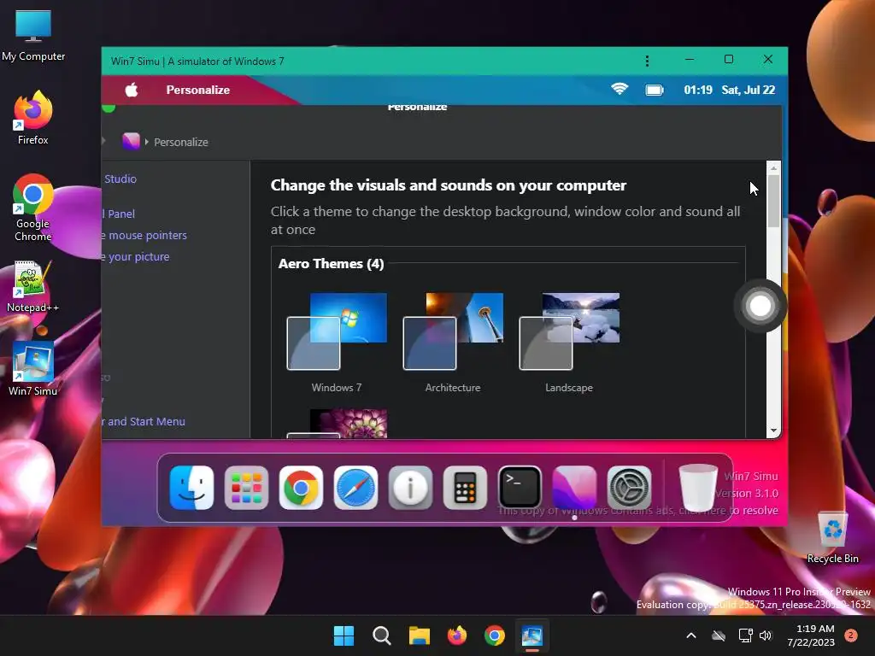875x656 pixels.
Task: Show hidden tray icons chevron
Action: (690, 635)
